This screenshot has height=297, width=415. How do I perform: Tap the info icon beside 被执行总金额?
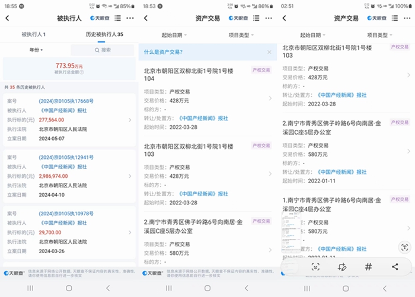click(82, 72)
